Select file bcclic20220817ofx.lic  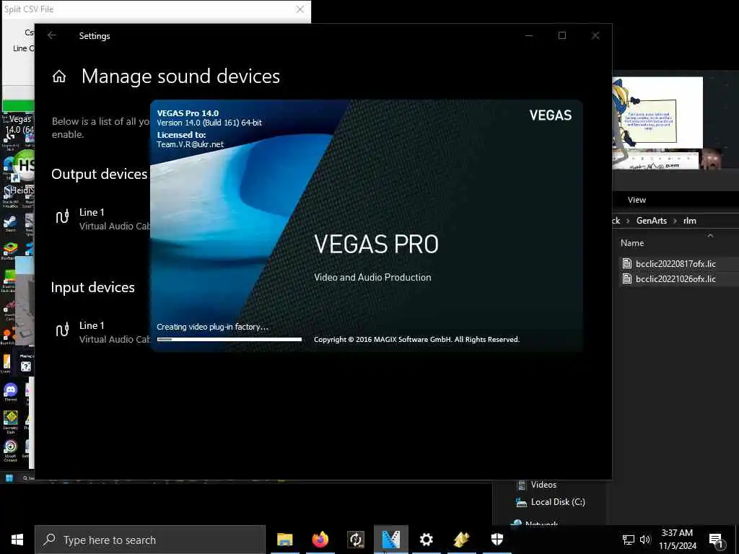(675, 264)
